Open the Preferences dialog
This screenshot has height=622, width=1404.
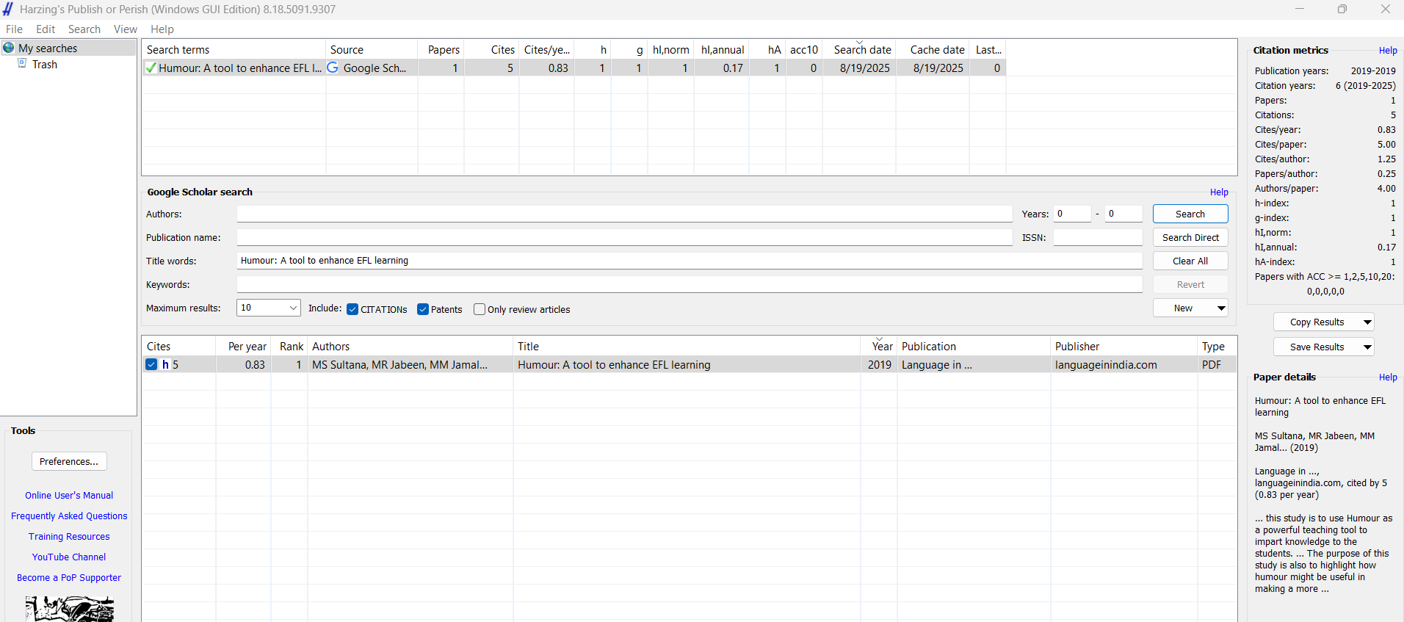pyautogui.click(x=69, y=461)
